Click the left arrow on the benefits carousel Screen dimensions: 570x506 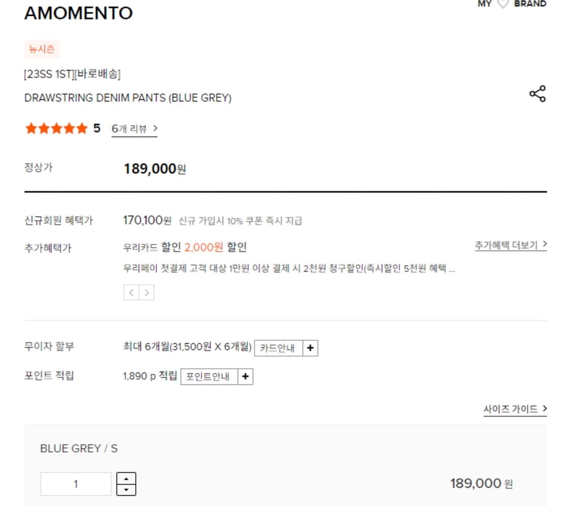(x=131, y=292)
